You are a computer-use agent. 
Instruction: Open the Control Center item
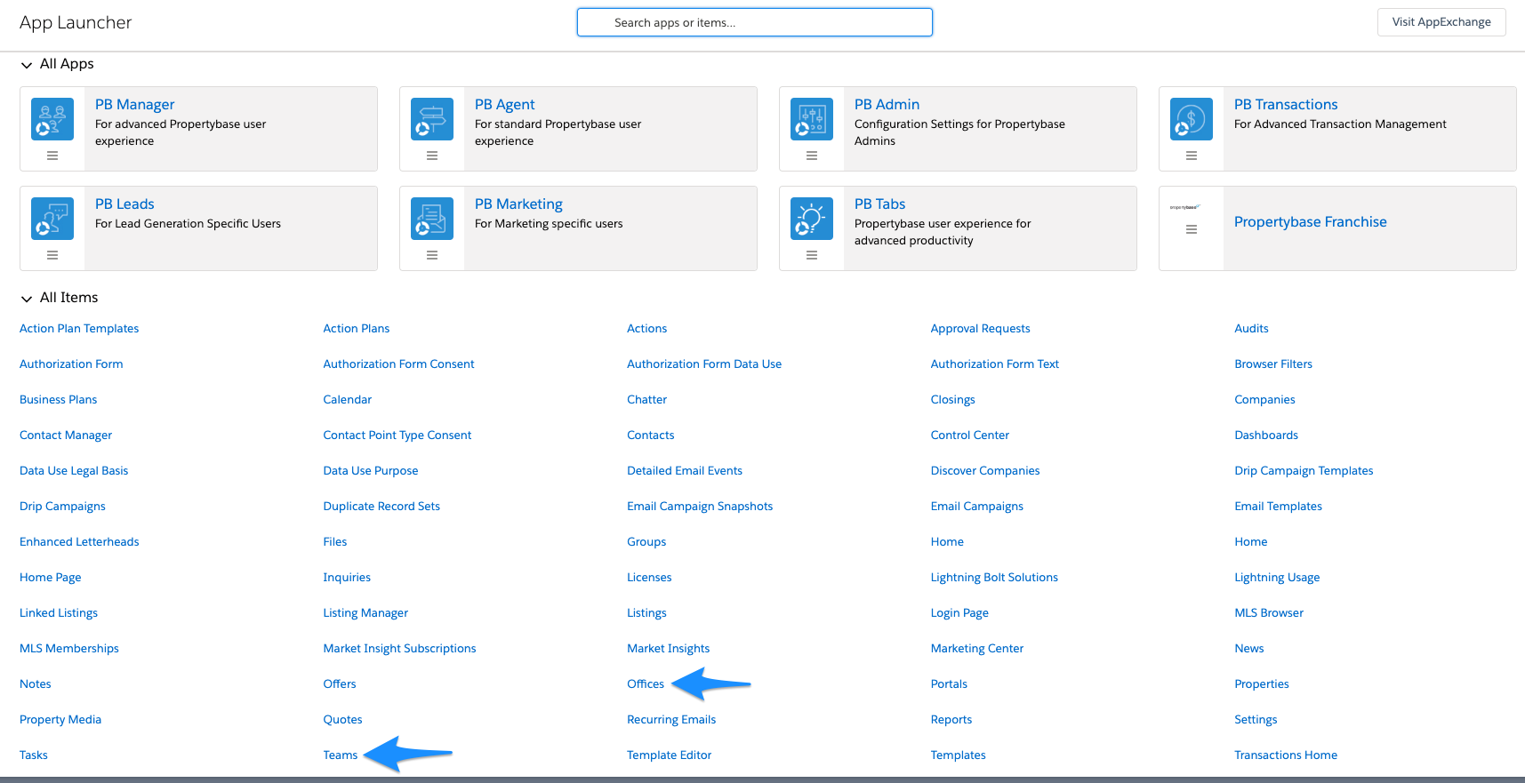point(970,435)
